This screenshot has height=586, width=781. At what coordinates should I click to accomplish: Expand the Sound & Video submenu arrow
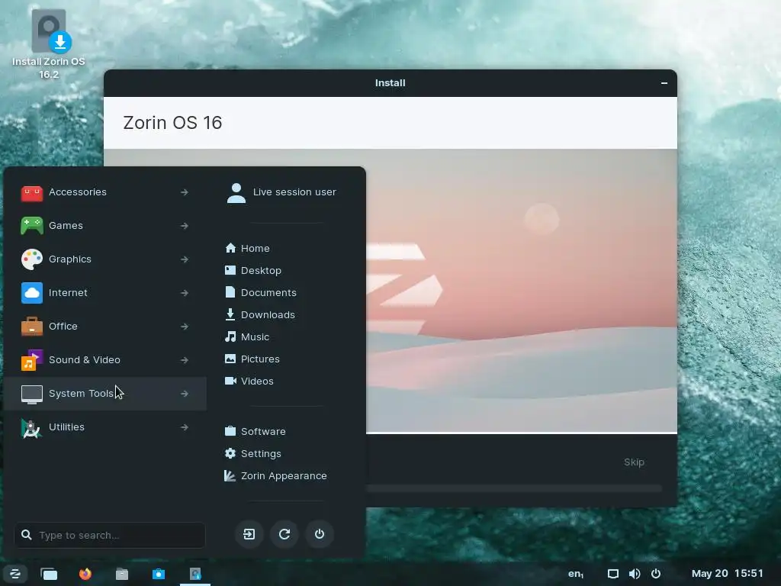point(185,360)
